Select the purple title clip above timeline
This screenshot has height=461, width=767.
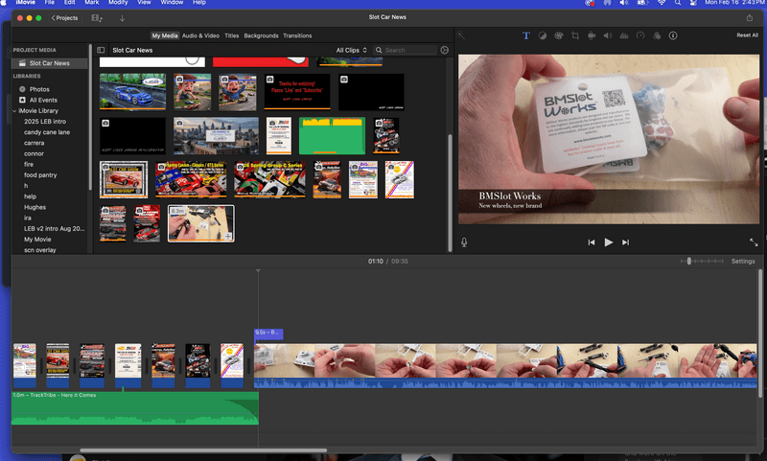268,334
